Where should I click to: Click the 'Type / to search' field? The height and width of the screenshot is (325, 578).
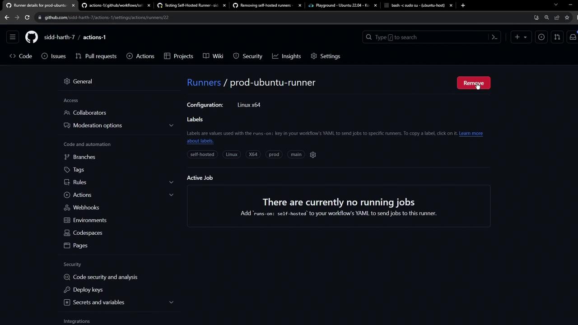click(x=431, y=37)
